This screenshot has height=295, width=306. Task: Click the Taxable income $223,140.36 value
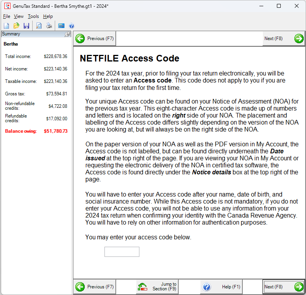(x=56, y=81)
